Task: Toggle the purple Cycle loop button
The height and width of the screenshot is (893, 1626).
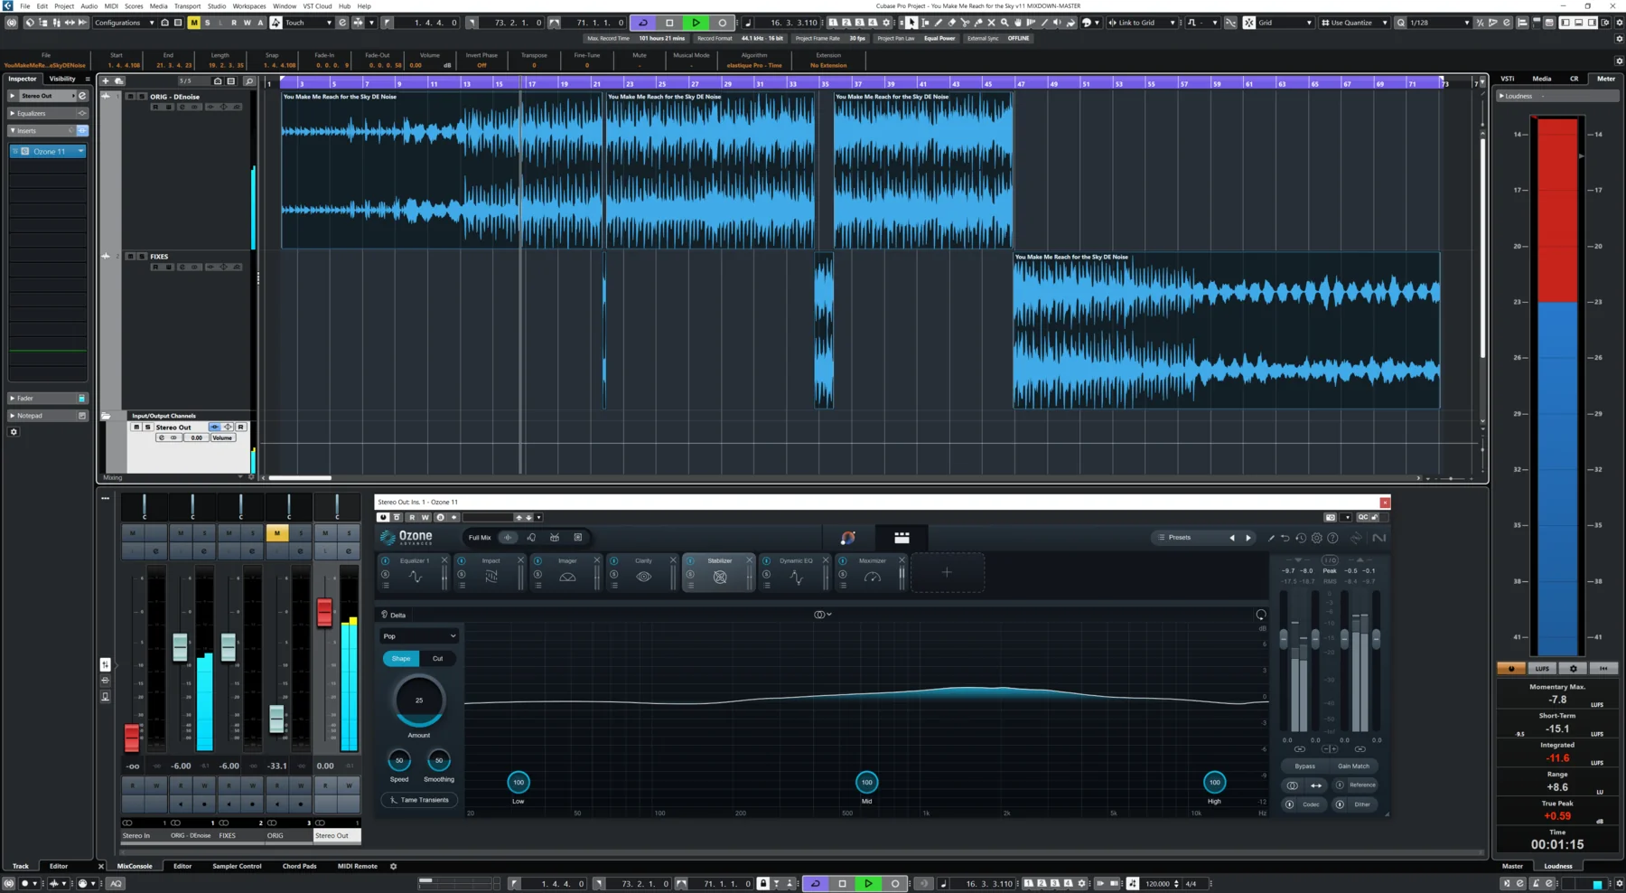Action: [x=643, y=23]
